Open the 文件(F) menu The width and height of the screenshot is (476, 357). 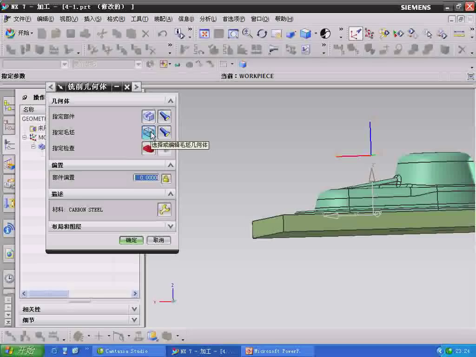coord(22,19)
